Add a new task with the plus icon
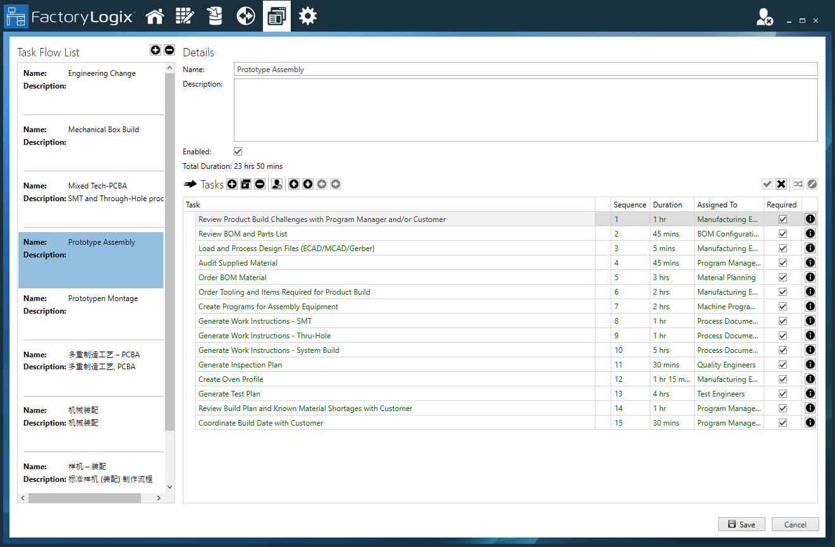The height and width of the screenshot is (547, 835). (231, 184)
